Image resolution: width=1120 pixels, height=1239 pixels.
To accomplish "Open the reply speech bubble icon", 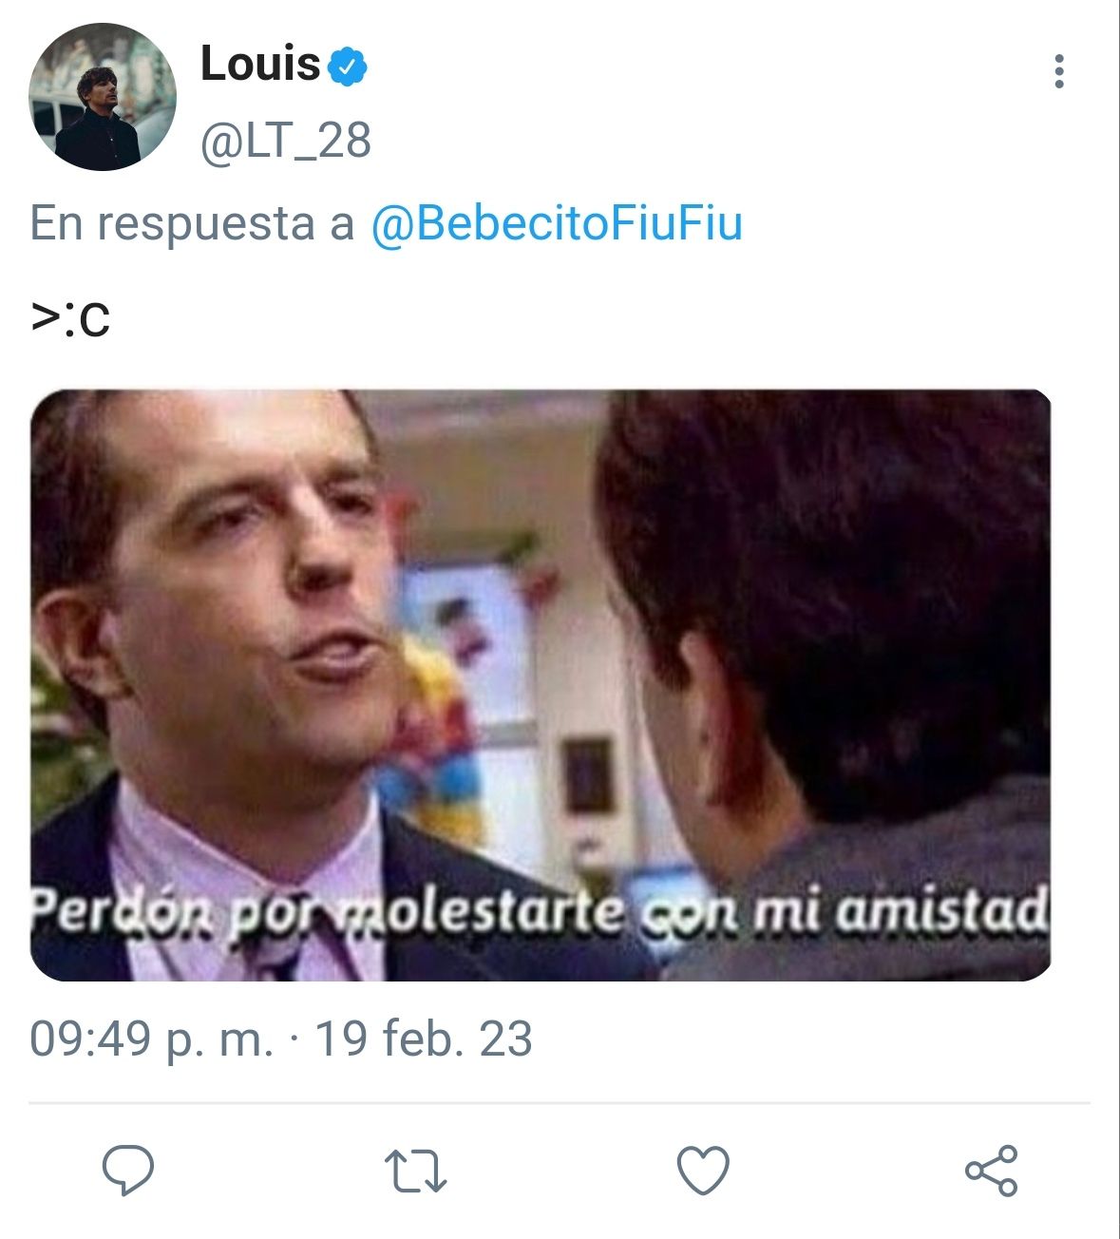I will 128,1171.
